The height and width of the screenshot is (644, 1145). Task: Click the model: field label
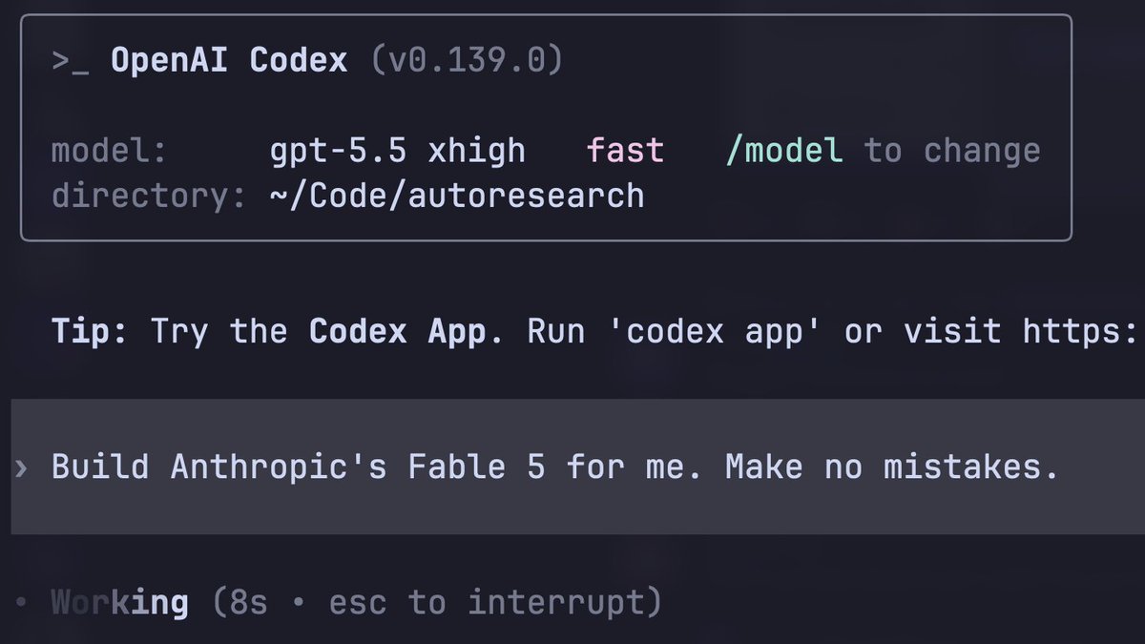(110, 151)
